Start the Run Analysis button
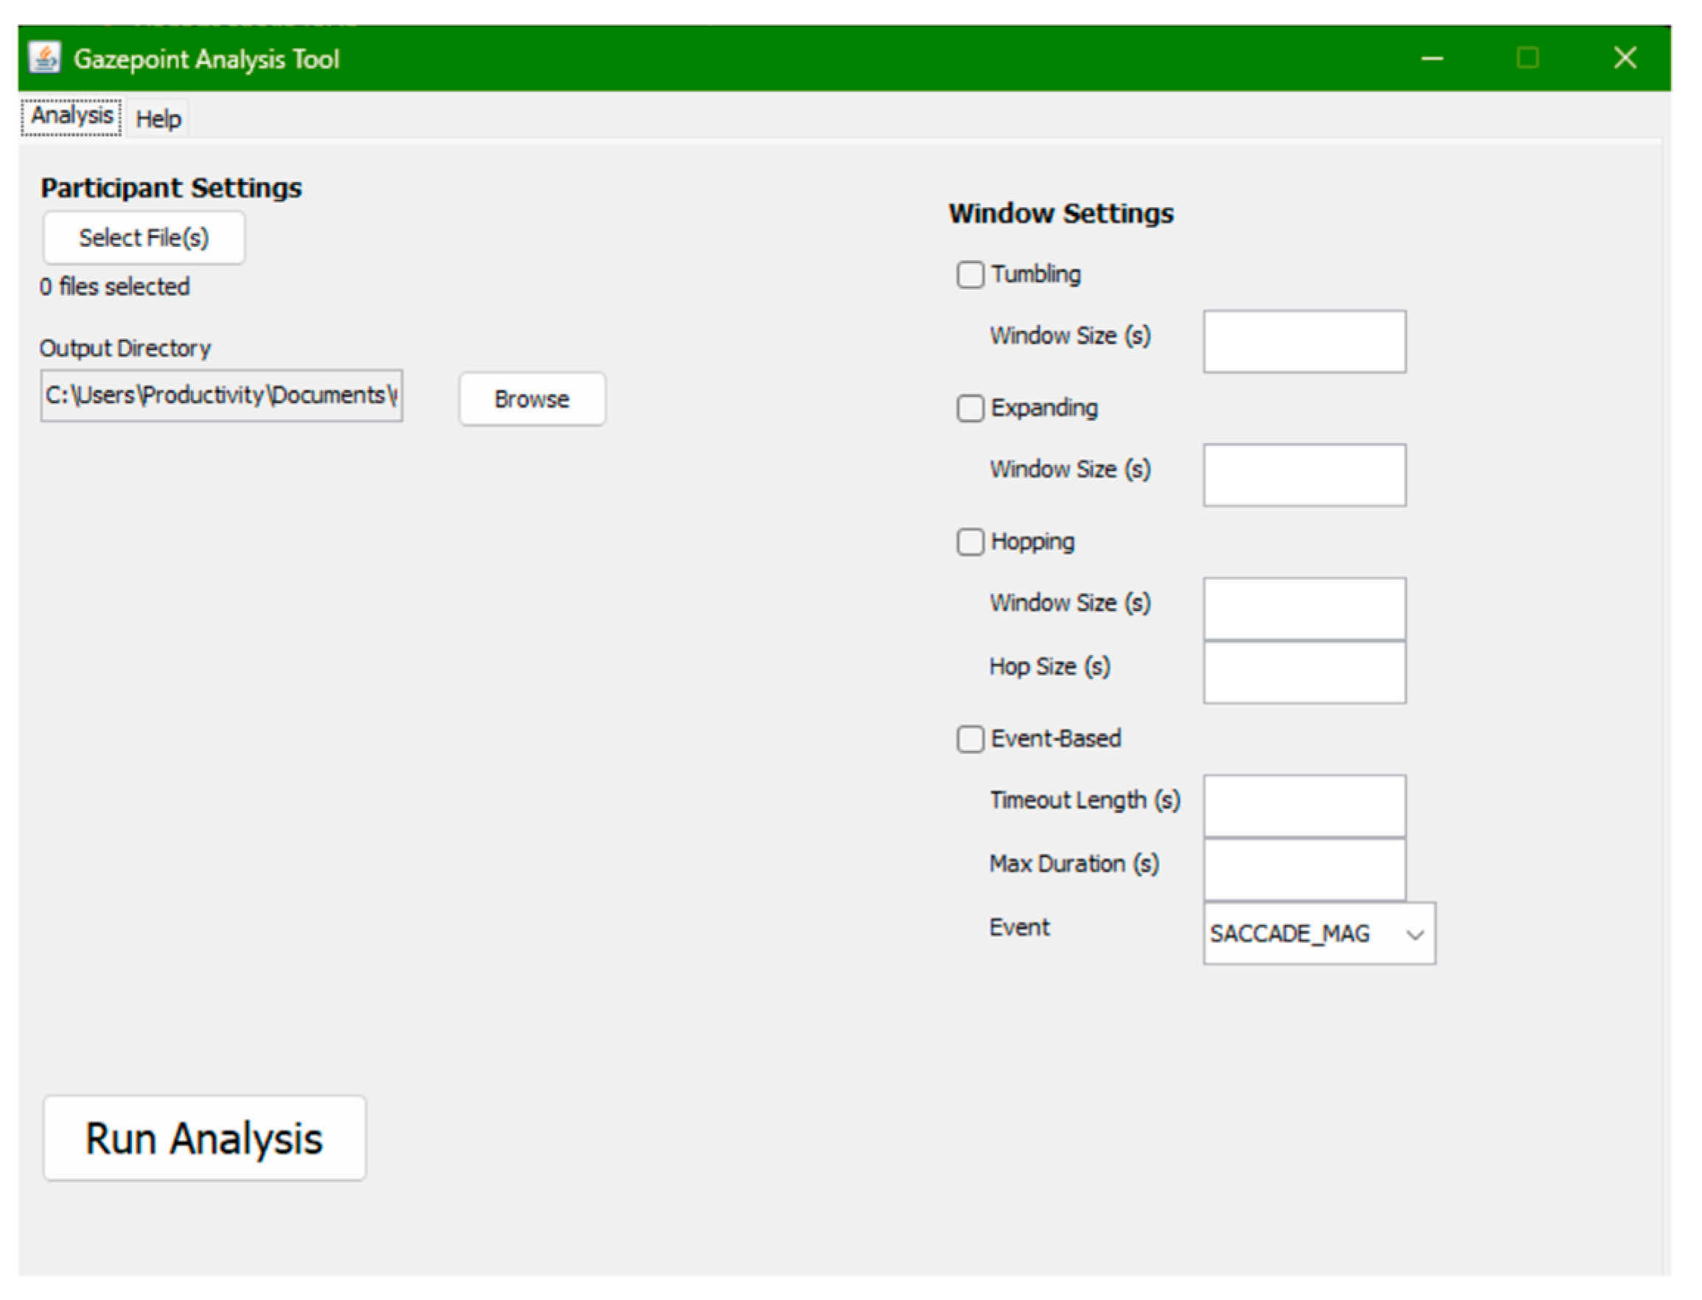Screen dimensions: 1702x1300 pos(204,1139)
